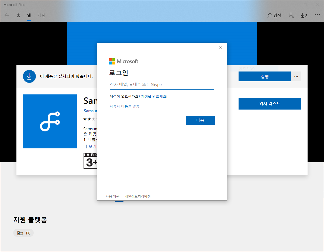
Task: Click the PC platform chip
Action: (x=23, y=233)
